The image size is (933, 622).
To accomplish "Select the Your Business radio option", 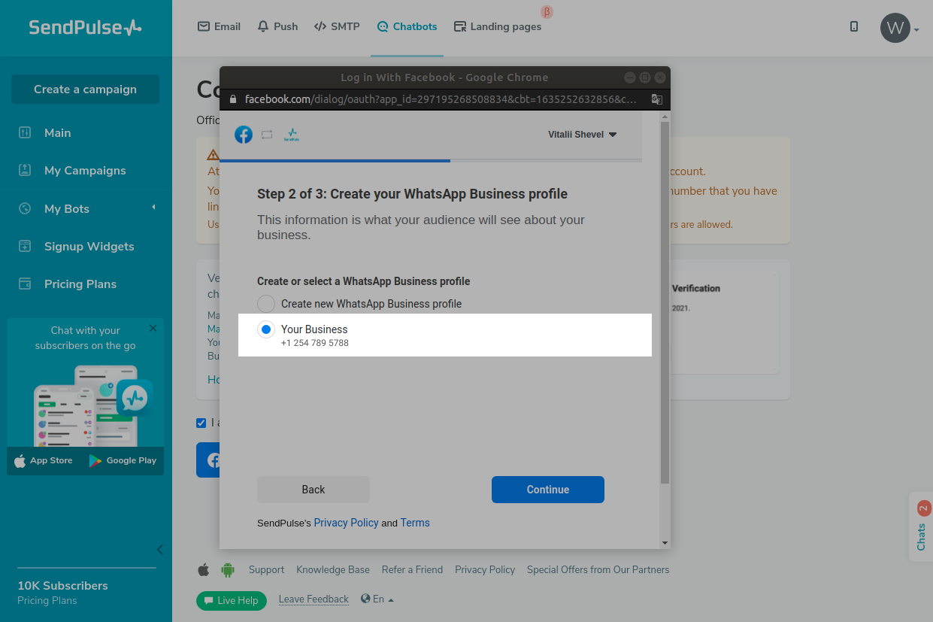I will pos(266,329).
